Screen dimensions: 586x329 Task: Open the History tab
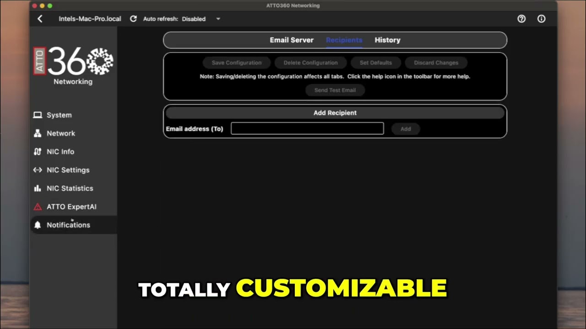(x=387, y=40)
